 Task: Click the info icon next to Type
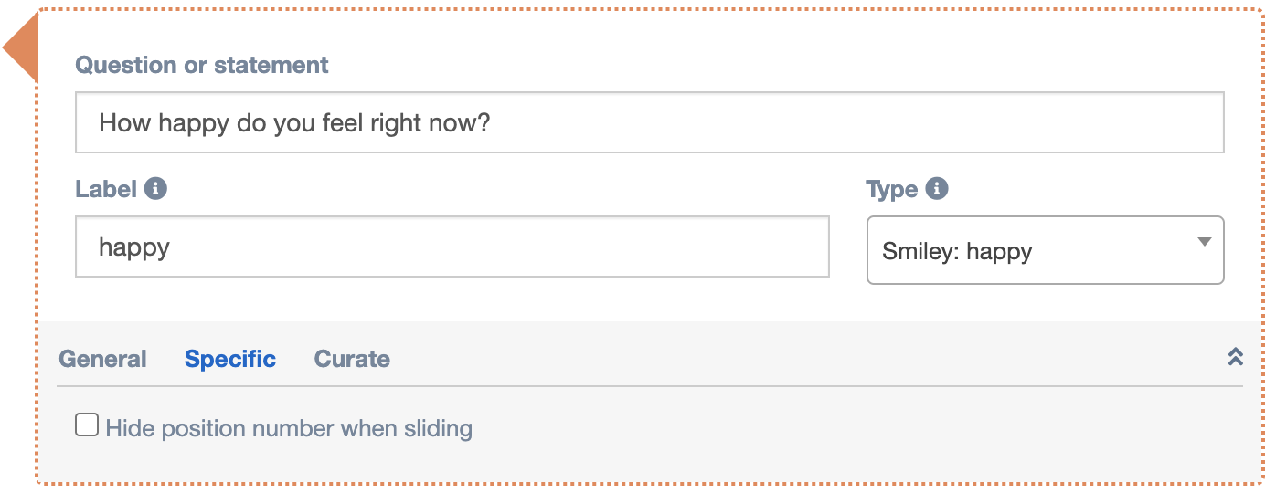[937, 189]
